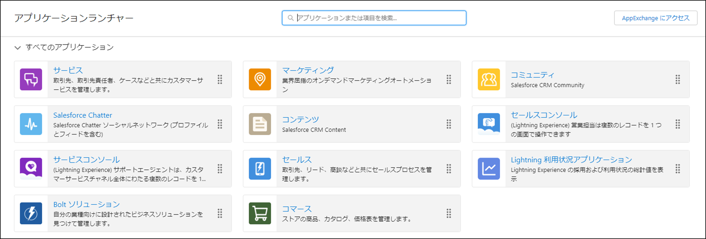
Task: Open the コマース app link
Action: 297,209
